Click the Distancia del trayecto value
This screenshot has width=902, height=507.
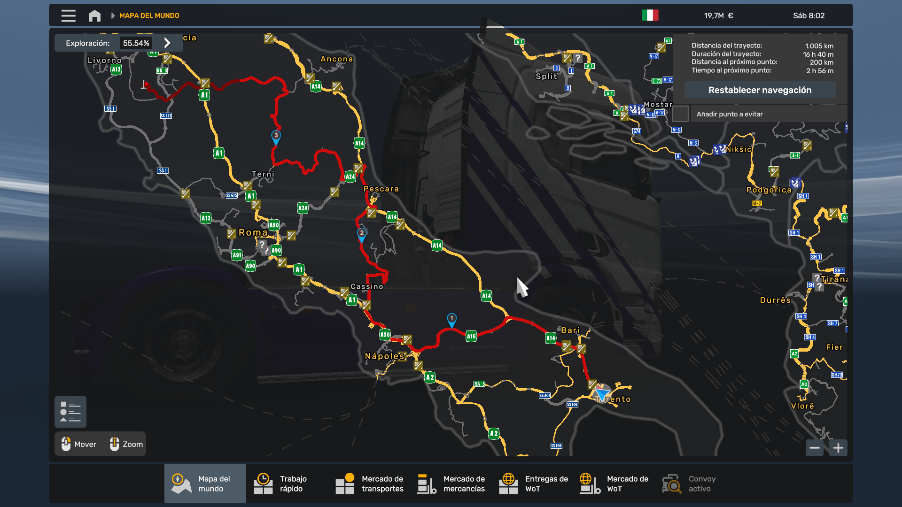(x=819, y=46)
